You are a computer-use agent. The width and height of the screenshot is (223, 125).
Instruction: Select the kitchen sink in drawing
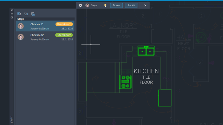point(146,51)
